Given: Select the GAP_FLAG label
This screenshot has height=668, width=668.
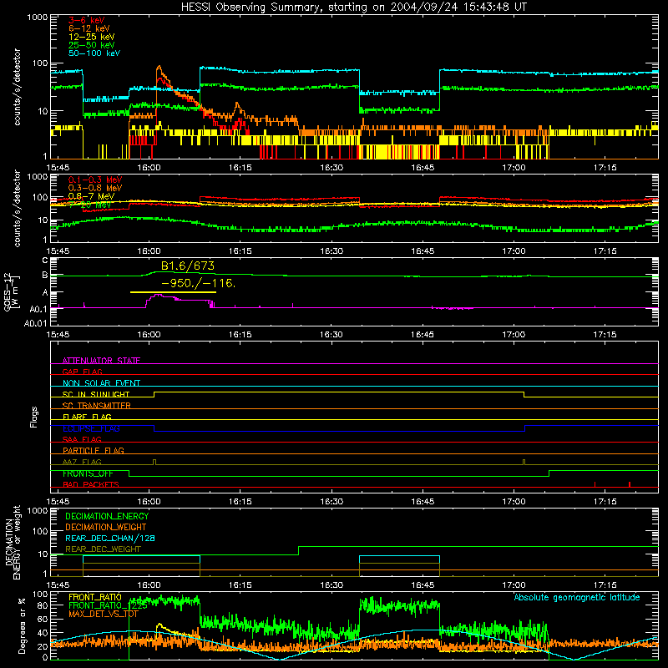Looking at the screenshot, I should 82,372.
